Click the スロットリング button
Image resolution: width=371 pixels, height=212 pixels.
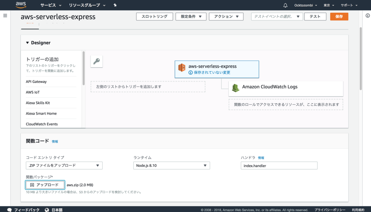(154, 17)
